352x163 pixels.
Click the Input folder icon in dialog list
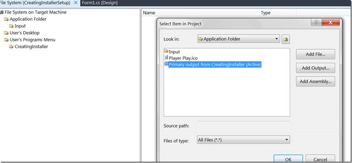(166, 52)
